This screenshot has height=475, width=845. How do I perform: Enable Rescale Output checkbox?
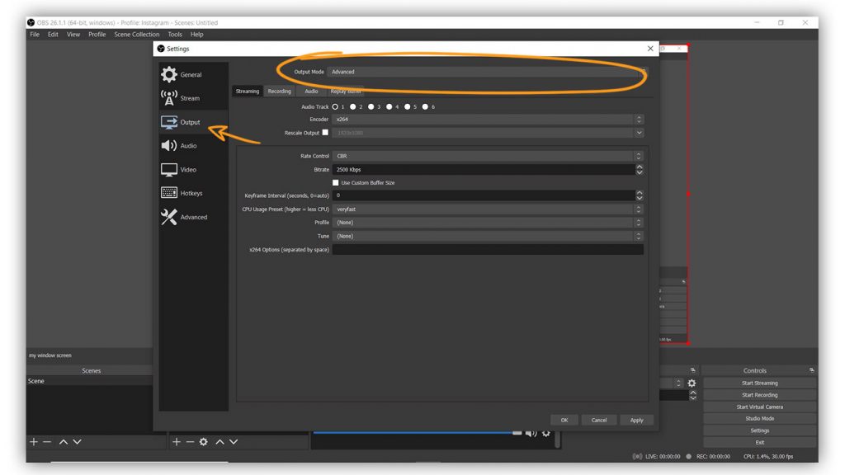pyautogui.click(x=325, y=133)
